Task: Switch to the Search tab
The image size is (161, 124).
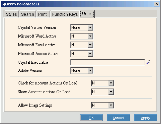Action: point(27,14)
